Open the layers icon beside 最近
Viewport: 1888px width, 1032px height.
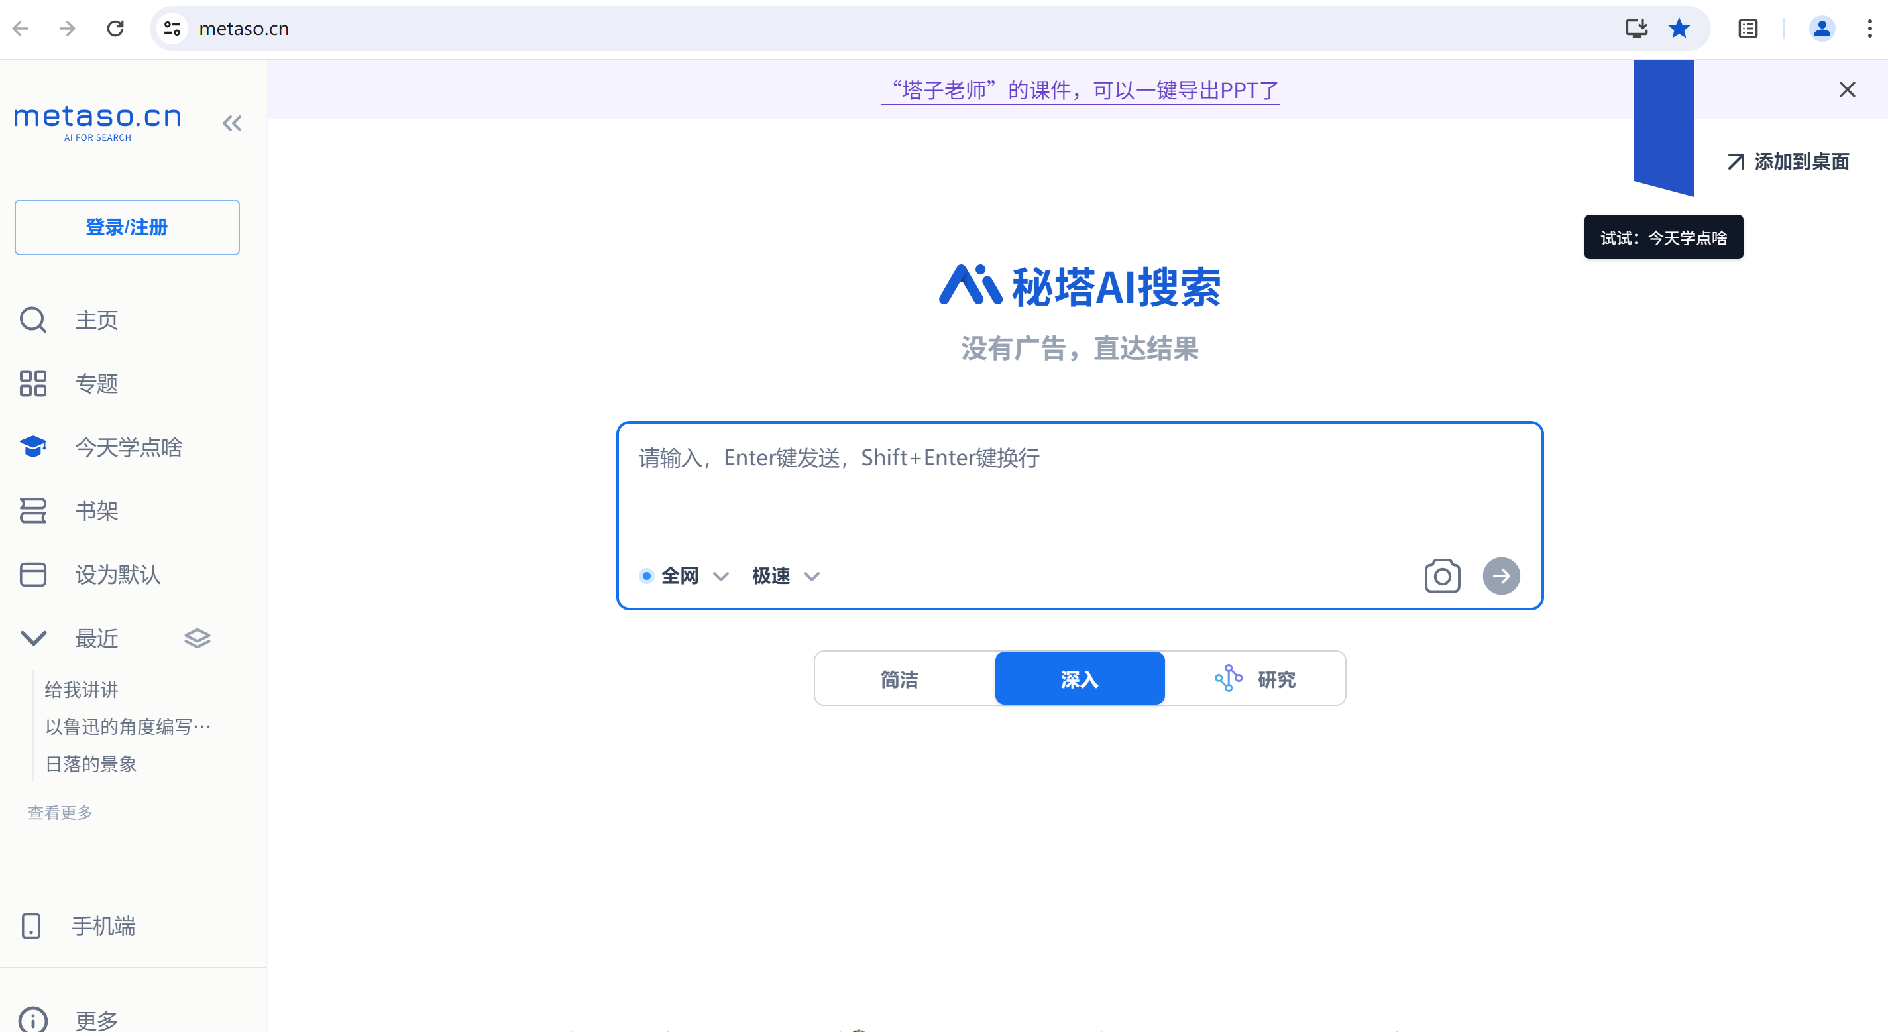click(x=197, y=638)
